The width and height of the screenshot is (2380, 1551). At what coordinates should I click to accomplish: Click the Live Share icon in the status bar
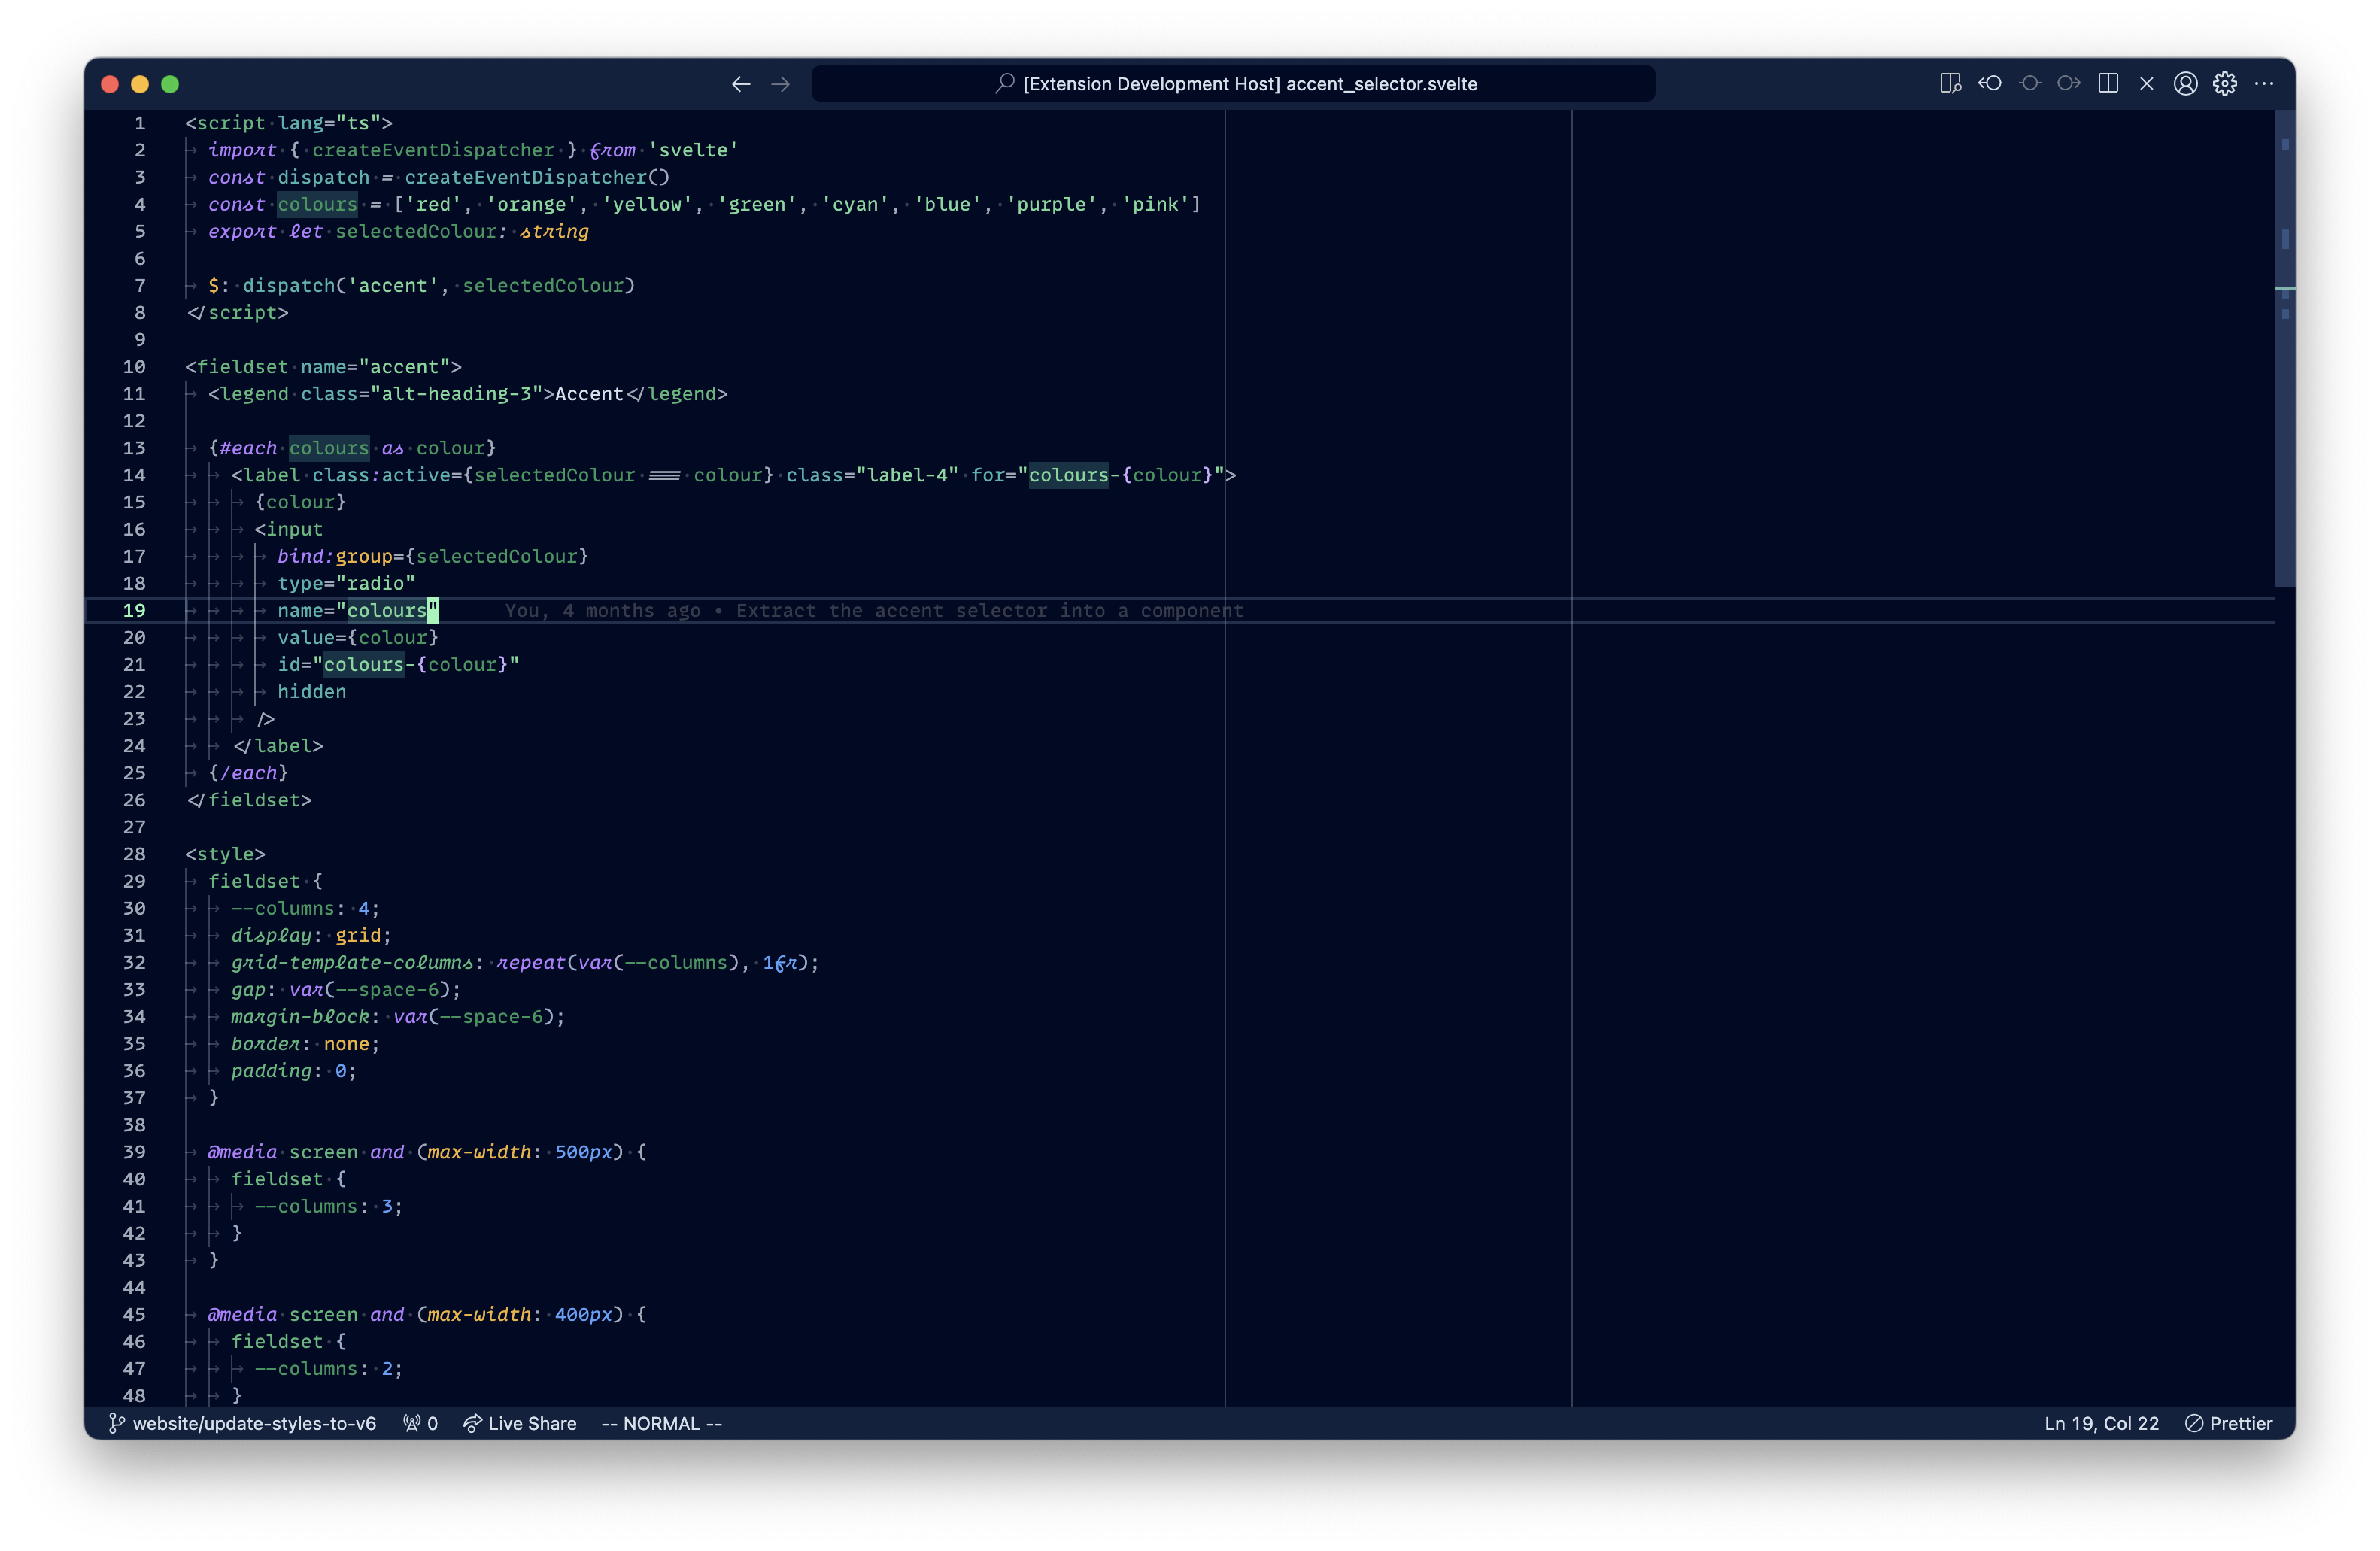[x=472, y=1423]
